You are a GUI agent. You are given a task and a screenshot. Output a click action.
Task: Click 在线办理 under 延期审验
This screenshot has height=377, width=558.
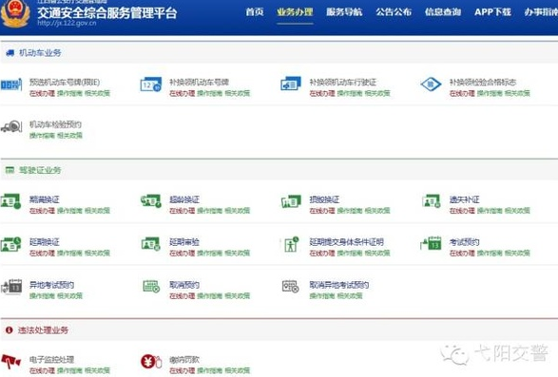point(182,254)
